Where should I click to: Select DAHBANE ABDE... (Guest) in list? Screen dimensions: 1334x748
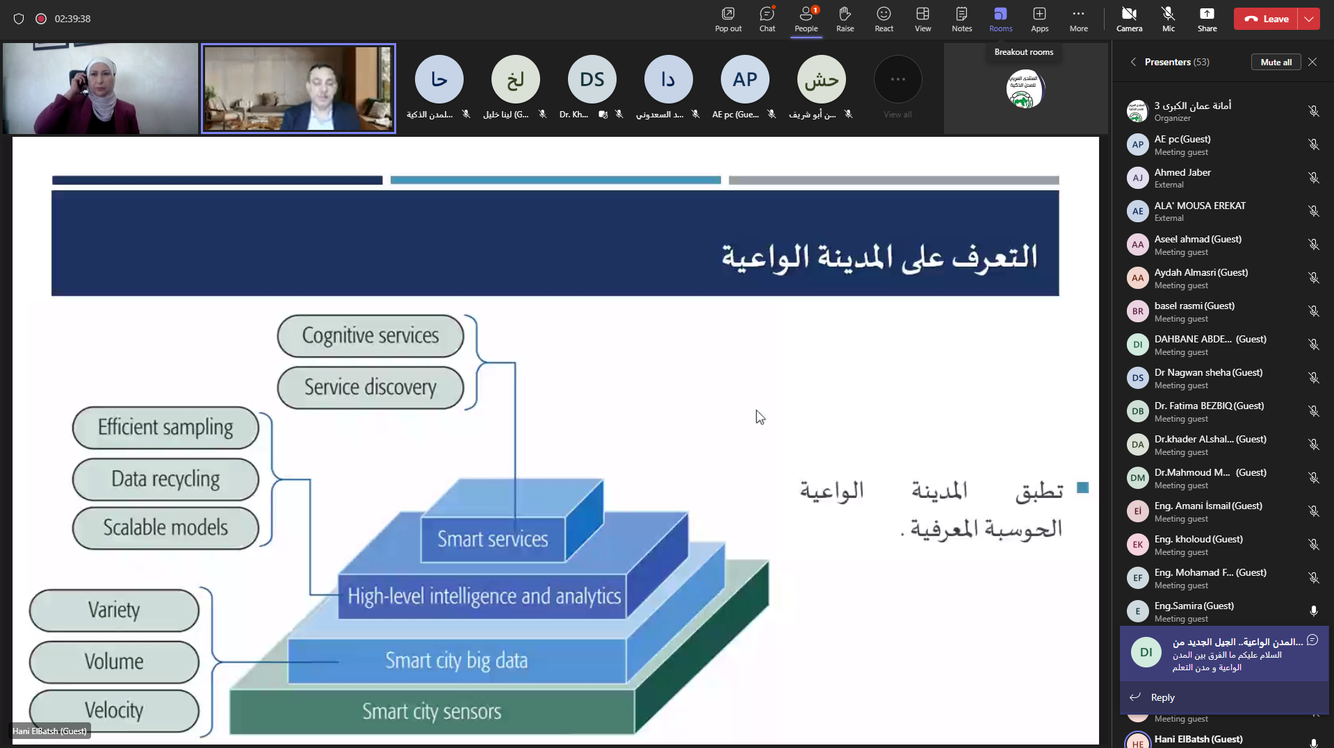point(1223,344)
